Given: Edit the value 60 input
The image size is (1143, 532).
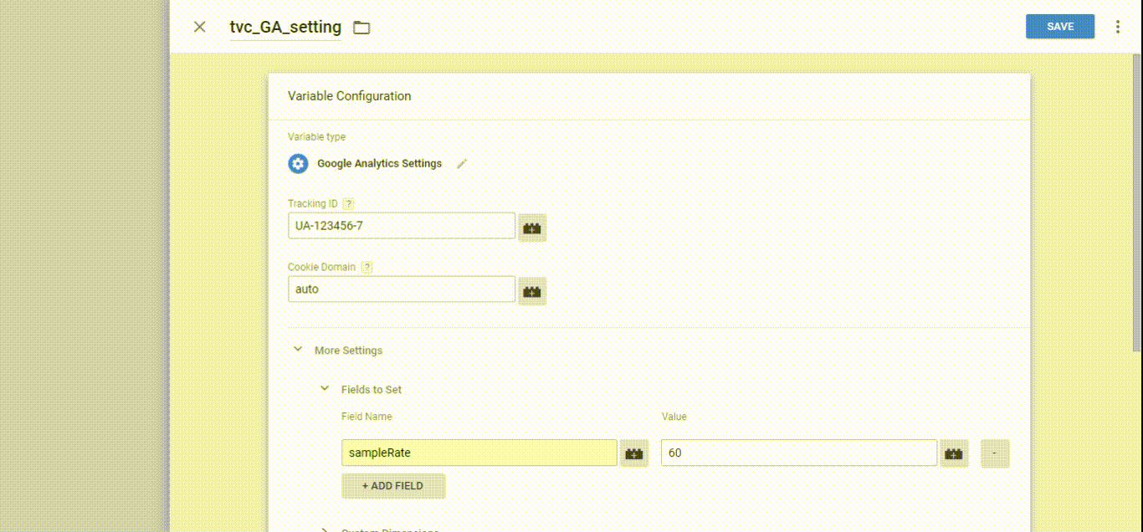Looking at the screenshot, I should click(x=799, y=453).
